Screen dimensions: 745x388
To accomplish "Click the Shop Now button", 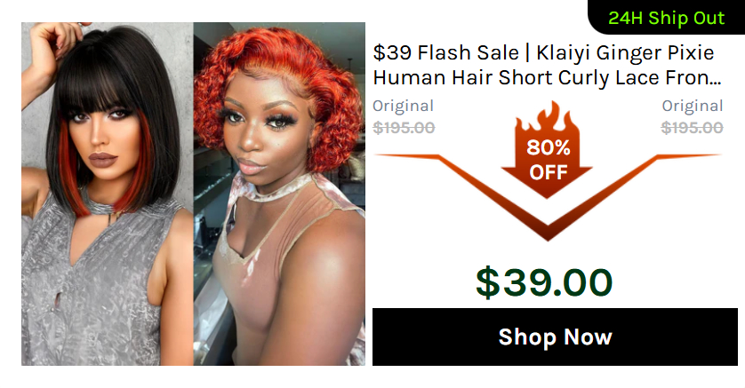I will click(555, 337).
